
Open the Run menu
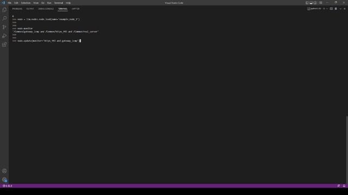[x=49, y=3]
